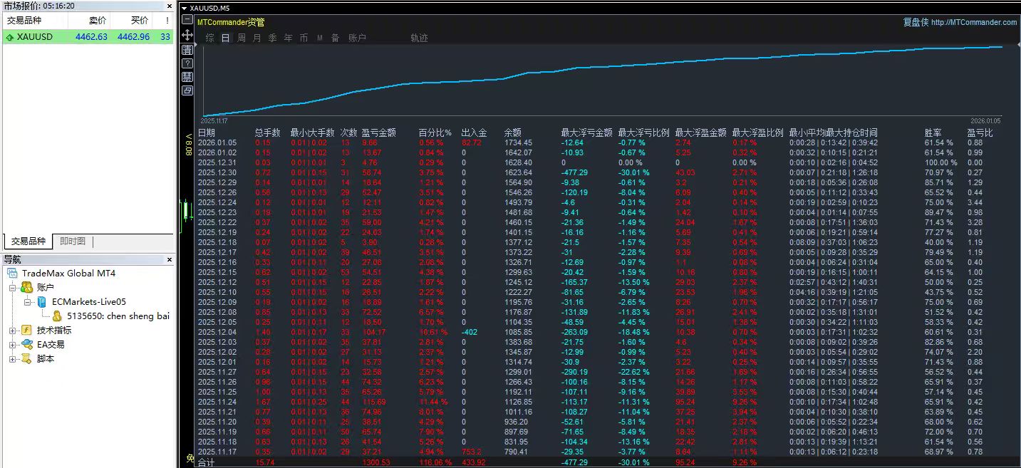Click the 100.00 % win rate value
The image size is (1021, 468).
940,162
